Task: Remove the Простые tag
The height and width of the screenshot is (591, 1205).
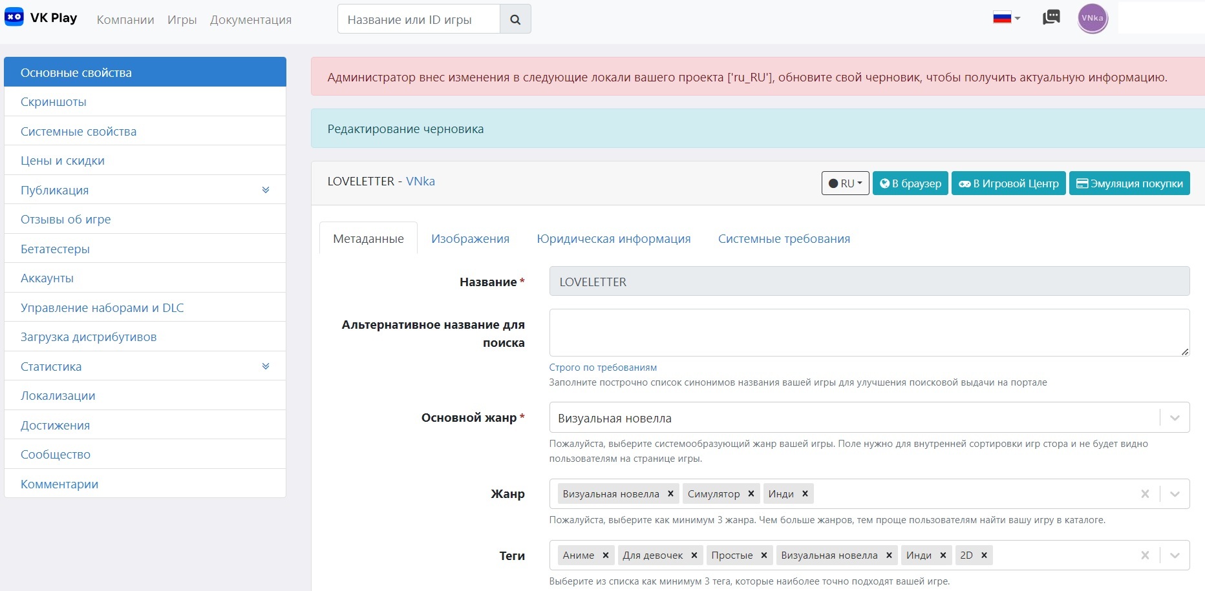Action: click(763, 555)
